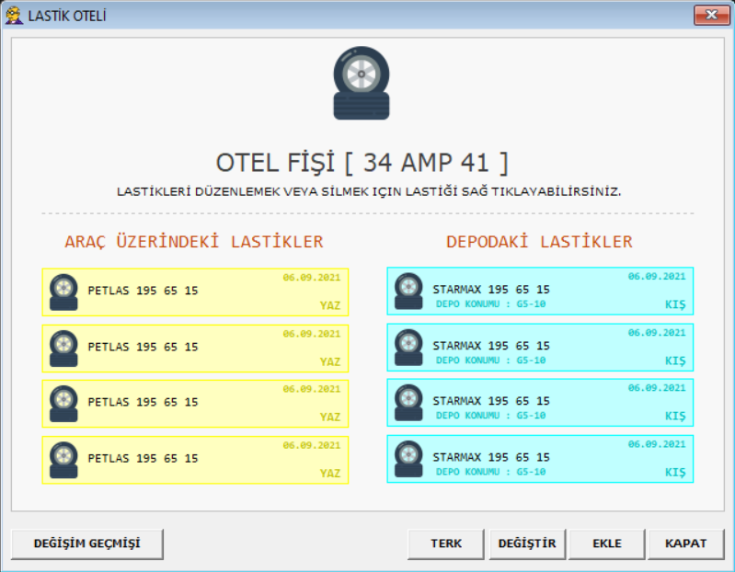Viewport: 735px width, 572px height.
Task: Click 'DEPO KONUMU : G5-10' on fourth STARMAX card
Action: pyautogui.click(x=491, y=472)
